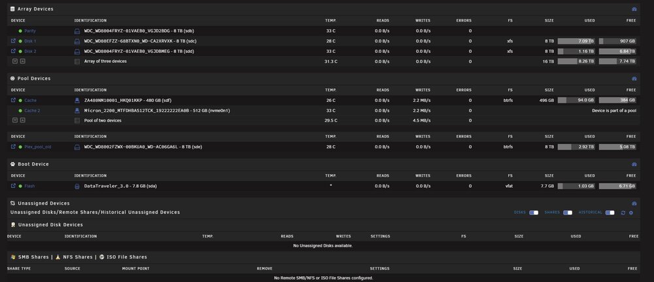Toggle the DISKS switch
The height and width of the screenshot is (282, 654).
point(534,213)
